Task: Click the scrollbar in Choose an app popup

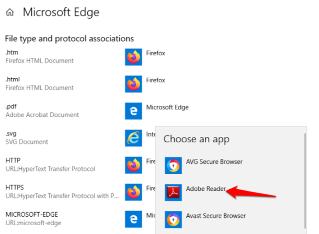Action: coord(304,177)
